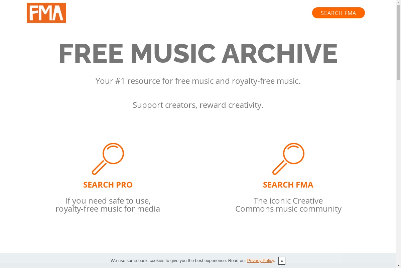
Task: Open the SEARCH FMA button in header
Action: (x=339, y=13)
